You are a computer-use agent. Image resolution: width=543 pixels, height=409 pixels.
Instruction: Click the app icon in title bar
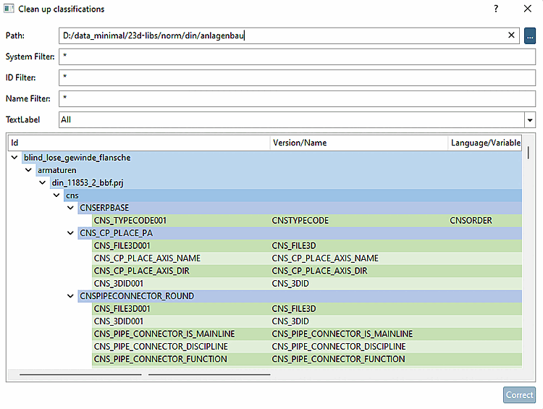click(9, 9)
